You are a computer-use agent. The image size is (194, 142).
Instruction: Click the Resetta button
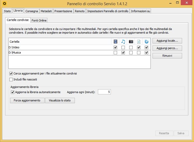click(x=164, y=133)
